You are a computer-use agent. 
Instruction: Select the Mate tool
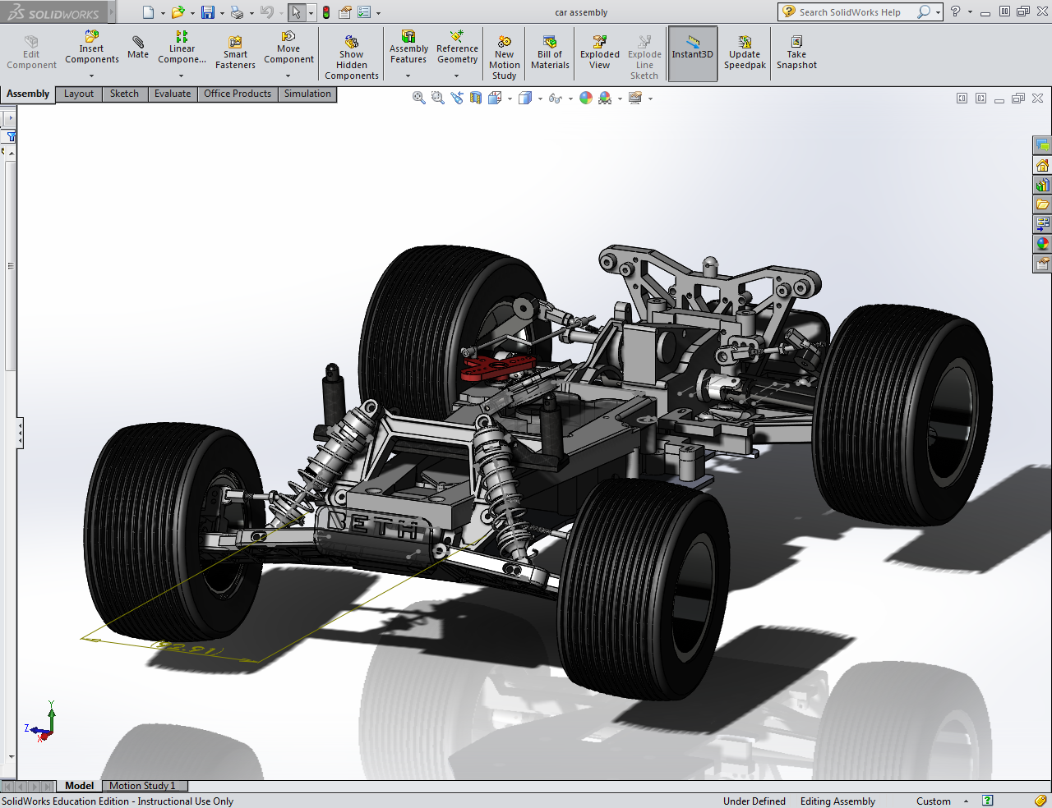pos(137,49)
